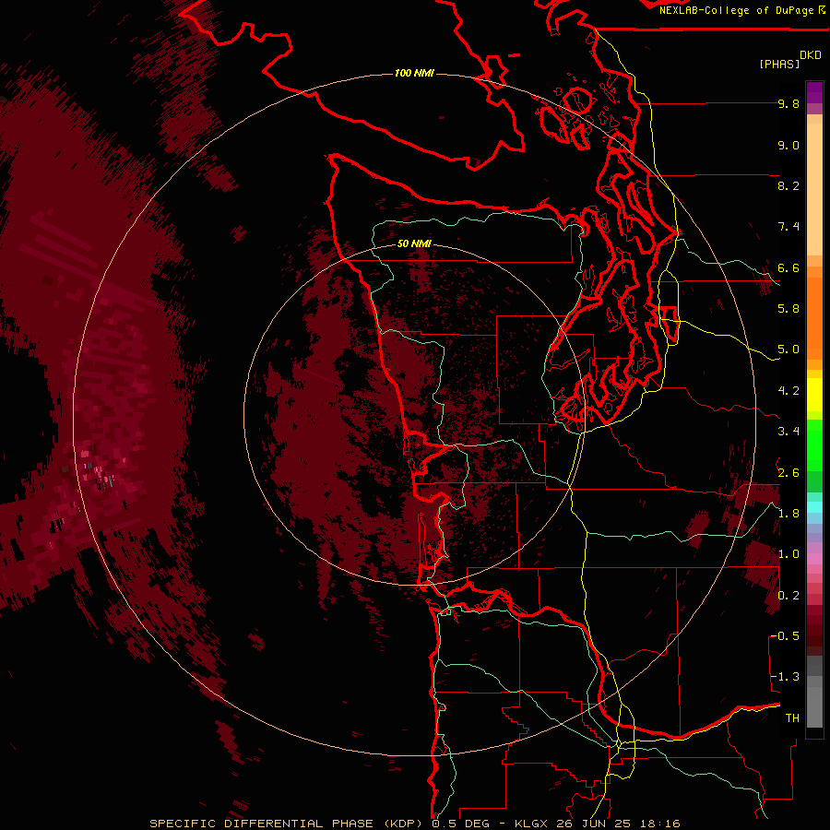Pick the bright green color bar segment
The height and width of the screenshot is (830, 830).
point(814,445)
